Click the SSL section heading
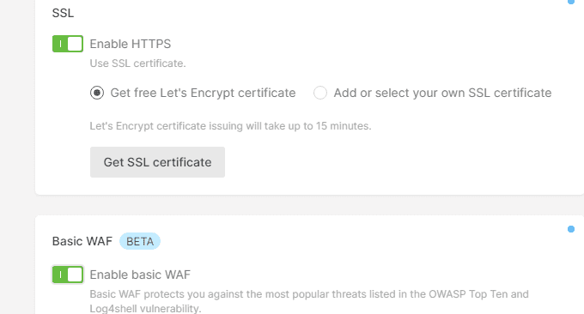 tap(63, 13)
